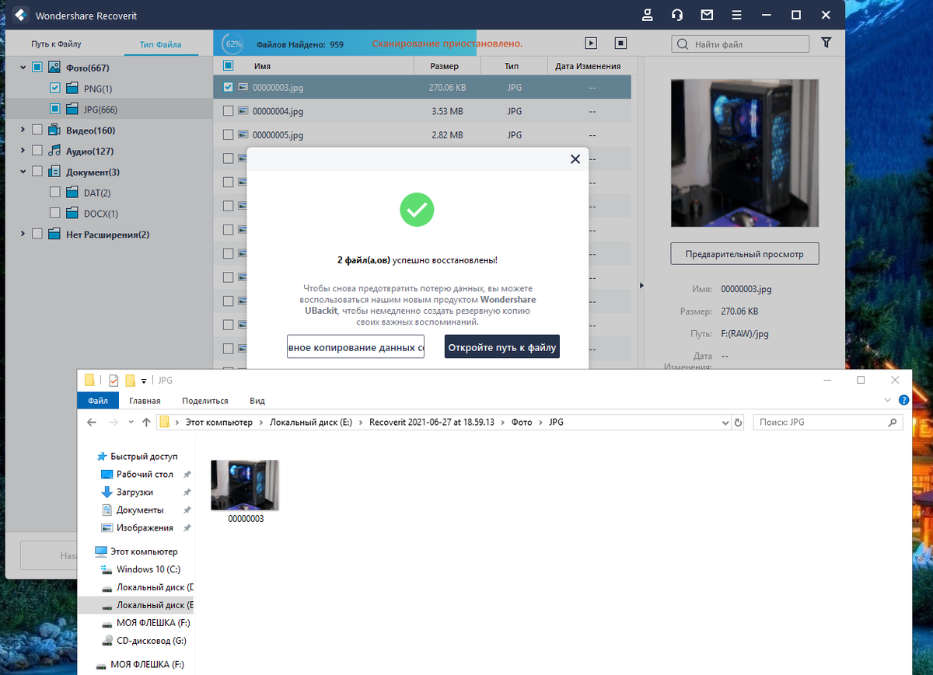Click the properties checkmark icon in the Explorer title bar
Screen dimensions: 933x675
tap(114, 381)
